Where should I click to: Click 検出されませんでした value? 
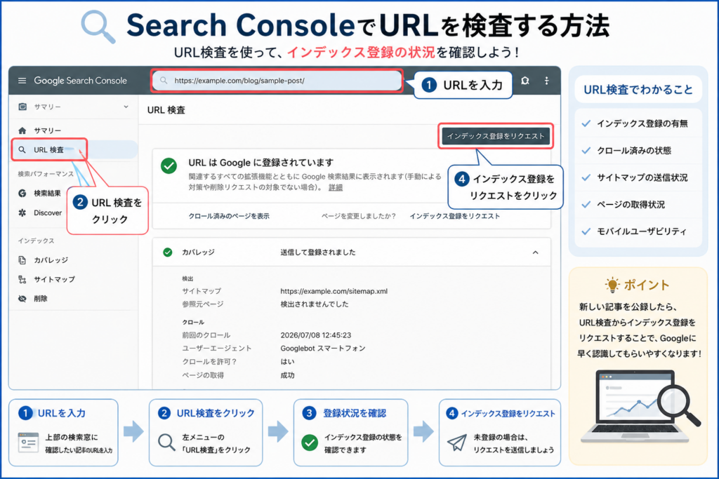point(314,304)
